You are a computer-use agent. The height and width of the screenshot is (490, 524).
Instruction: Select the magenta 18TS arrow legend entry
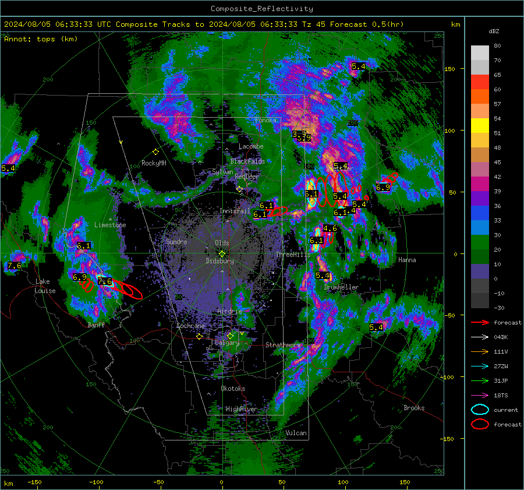click(480, 396)
